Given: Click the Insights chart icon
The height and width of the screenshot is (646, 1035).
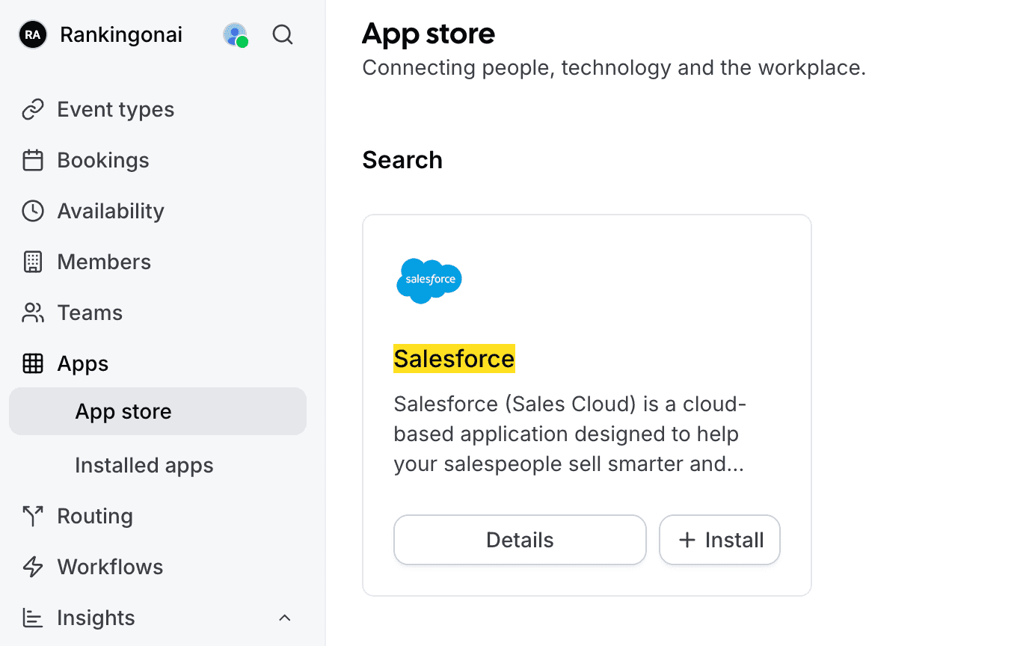Looking at the screenshot, I should (x=33, y=618).
